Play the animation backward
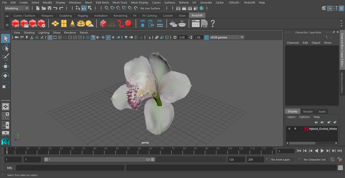The height and width of the screenshot is (178, 345). (316, 151)
